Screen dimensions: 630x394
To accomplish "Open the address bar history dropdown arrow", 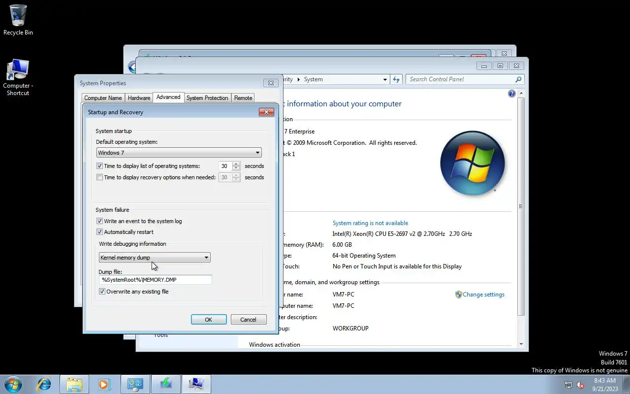I will 385,79.
